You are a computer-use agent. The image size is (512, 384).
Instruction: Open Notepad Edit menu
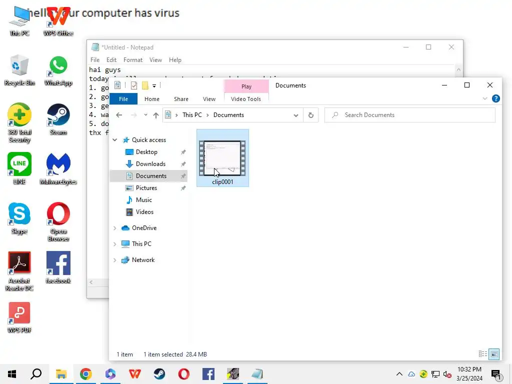coord(111,60)
